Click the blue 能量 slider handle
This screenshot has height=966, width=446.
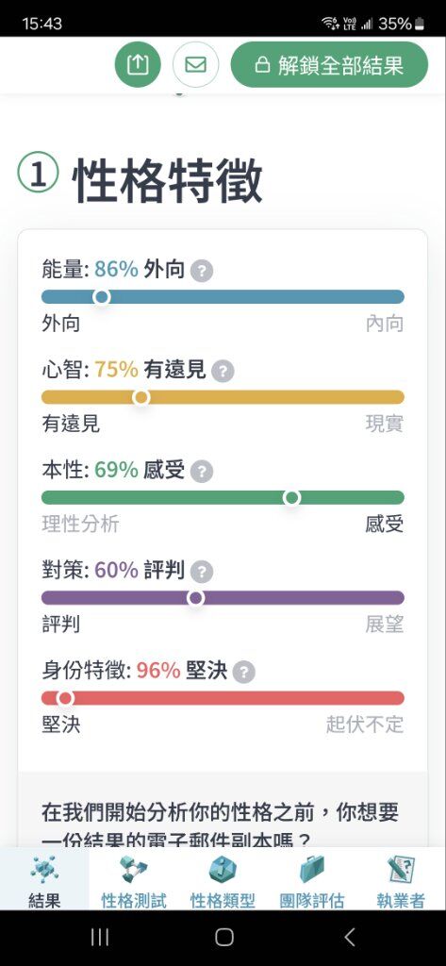(102, 297)
